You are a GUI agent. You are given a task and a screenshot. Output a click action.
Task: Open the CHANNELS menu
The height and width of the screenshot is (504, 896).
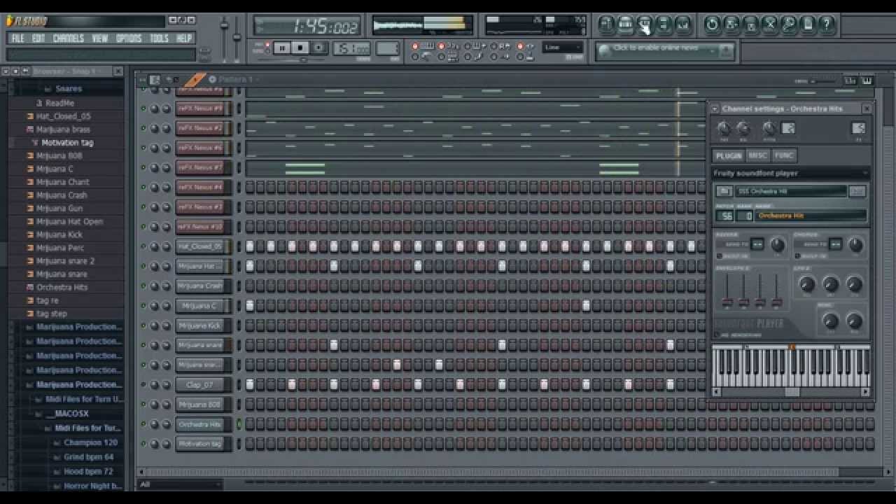click(68, 38)
